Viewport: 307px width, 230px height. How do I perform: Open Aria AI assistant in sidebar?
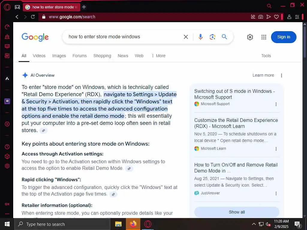pos(7,78)
